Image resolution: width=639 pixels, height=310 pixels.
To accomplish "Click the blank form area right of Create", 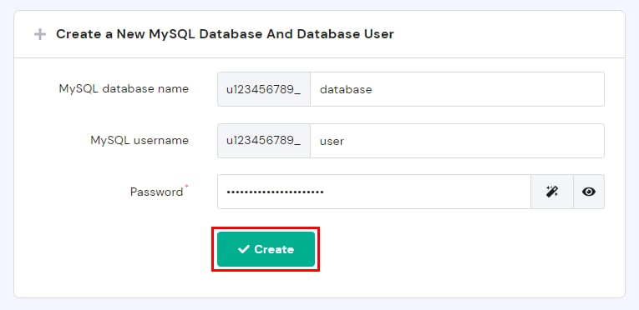I will tap(460, 249).
